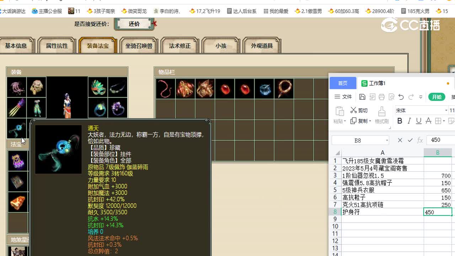Click the pink rope inventory item
The height and width of the screenshot is (256, 455).
[165, 89]
